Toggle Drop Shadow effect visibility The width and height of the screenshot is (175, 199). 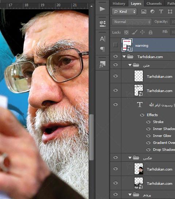click(148, 150)
